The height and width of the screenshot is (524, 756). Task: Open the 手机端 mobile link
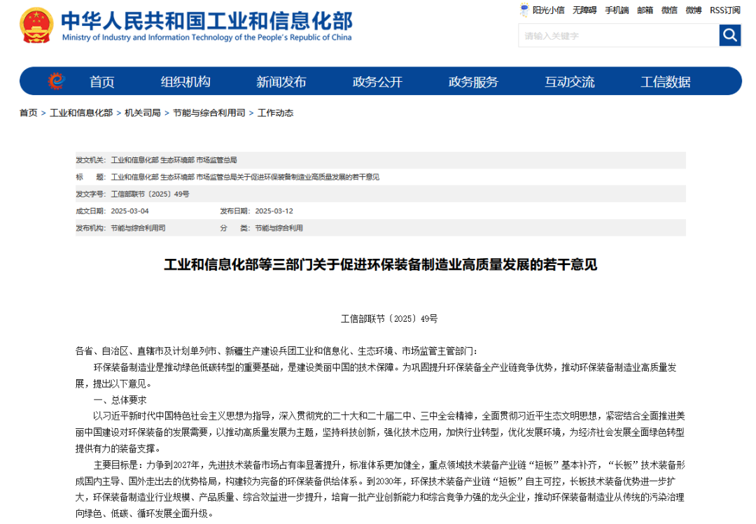(617, 10)
